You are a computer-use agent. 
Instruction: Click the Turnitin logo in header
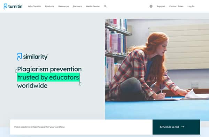pyautogui.click(x=13, y=6)
